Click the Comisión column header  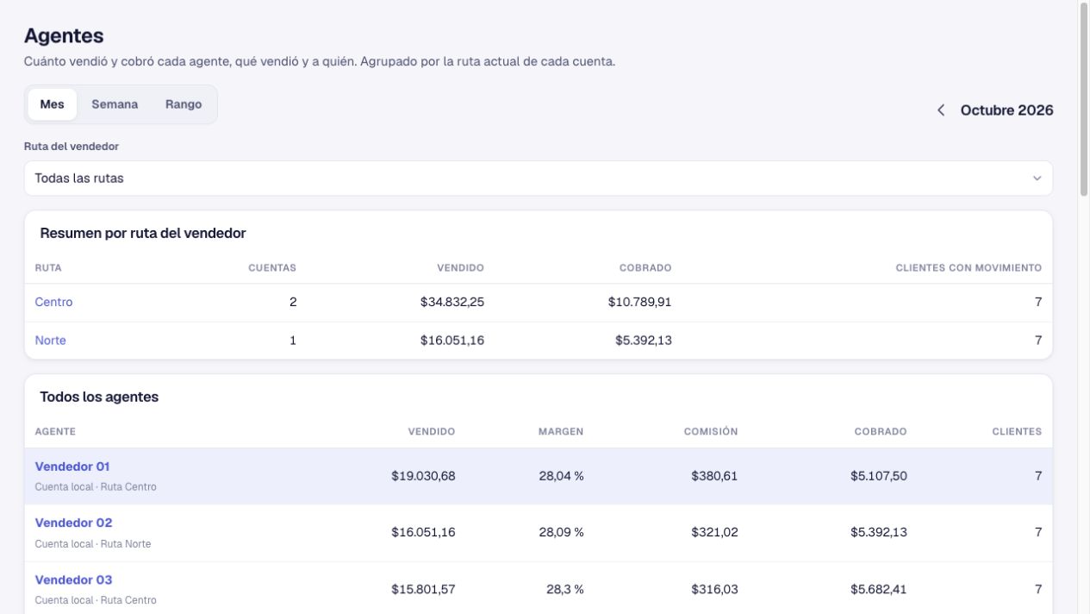pos(711,431)
